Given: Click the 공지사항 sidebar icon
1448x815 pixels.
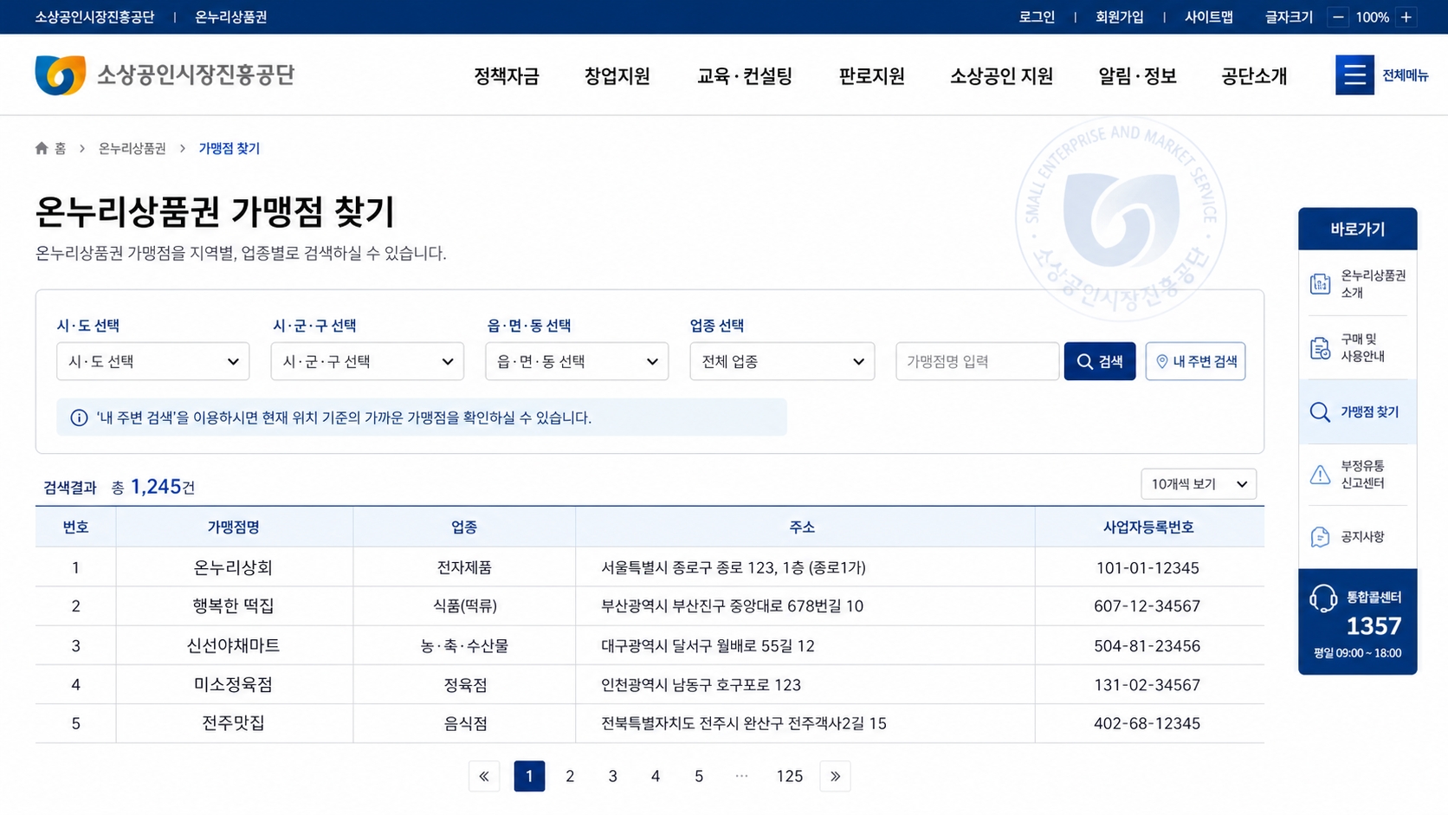Looking at the screenshot, I should 1320,537.
